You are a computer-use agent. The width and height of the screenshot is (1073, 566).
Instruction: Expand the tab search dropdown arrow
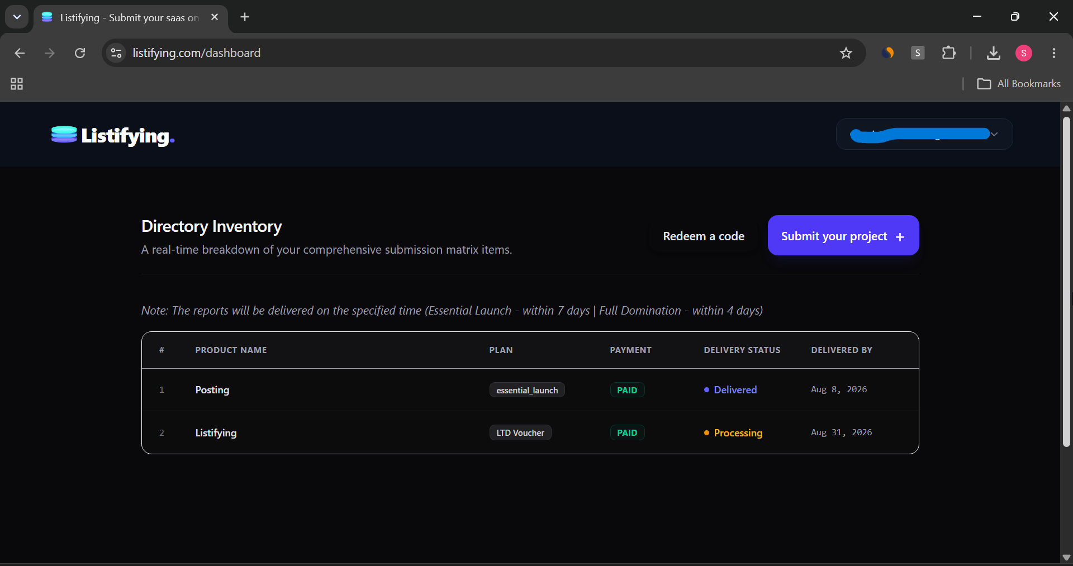(x=17, y=17)
